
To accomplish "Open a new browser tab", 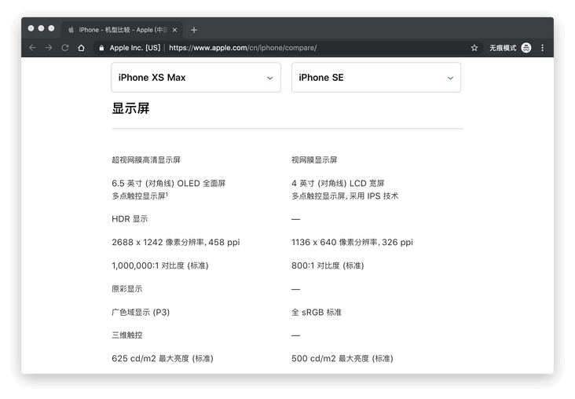I will 194,30.
